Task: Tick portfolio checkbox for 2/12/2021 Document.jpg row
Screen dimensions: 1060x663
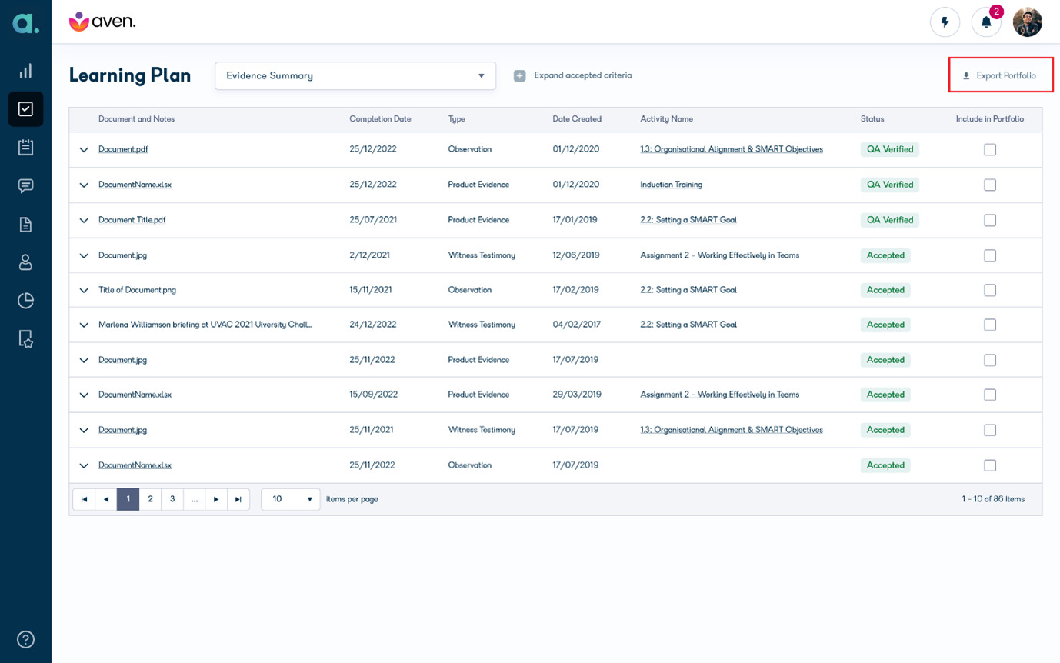Action: 990,255
